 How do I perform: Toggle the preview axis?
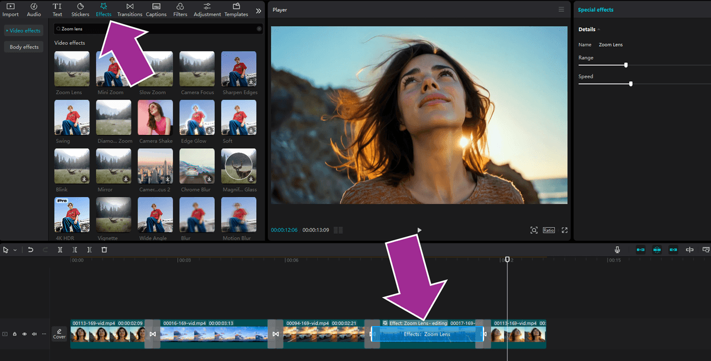point(690,250)
